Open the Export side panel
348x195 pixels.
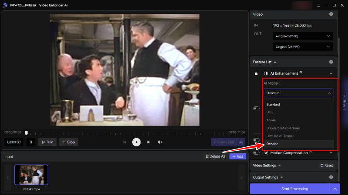(x=345, y=102)
